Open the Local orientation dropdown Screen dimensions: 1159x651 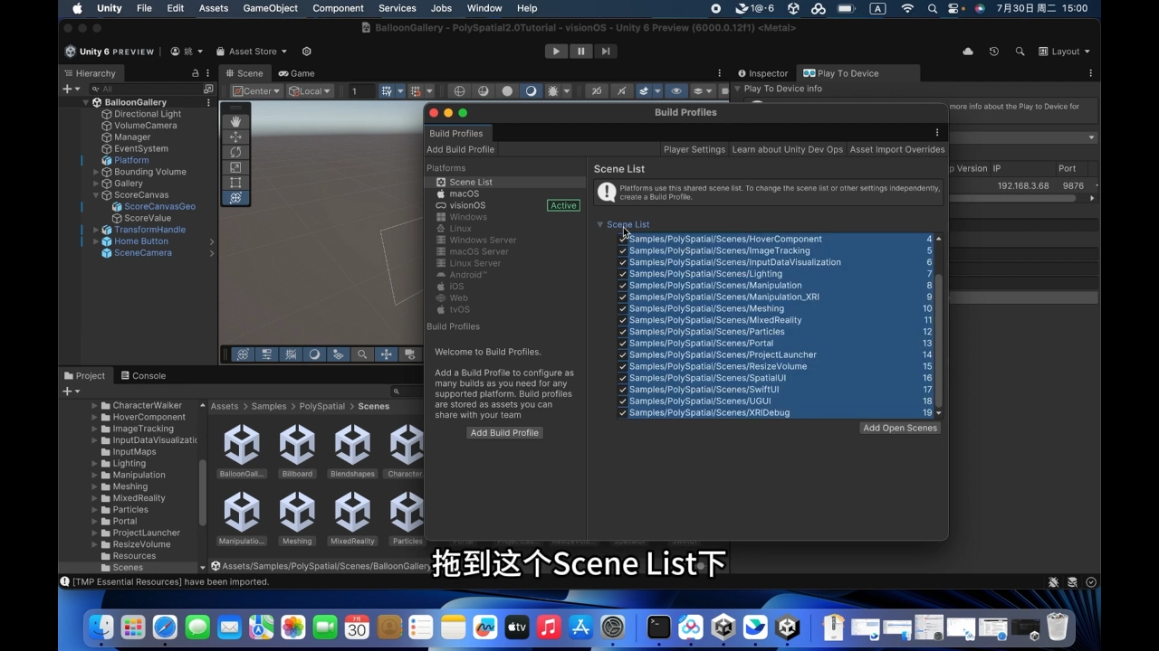310,91
